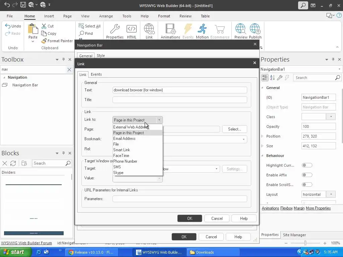Click the Undo arrow in title bar
The image size is (343, 257).
pos(7,5)
